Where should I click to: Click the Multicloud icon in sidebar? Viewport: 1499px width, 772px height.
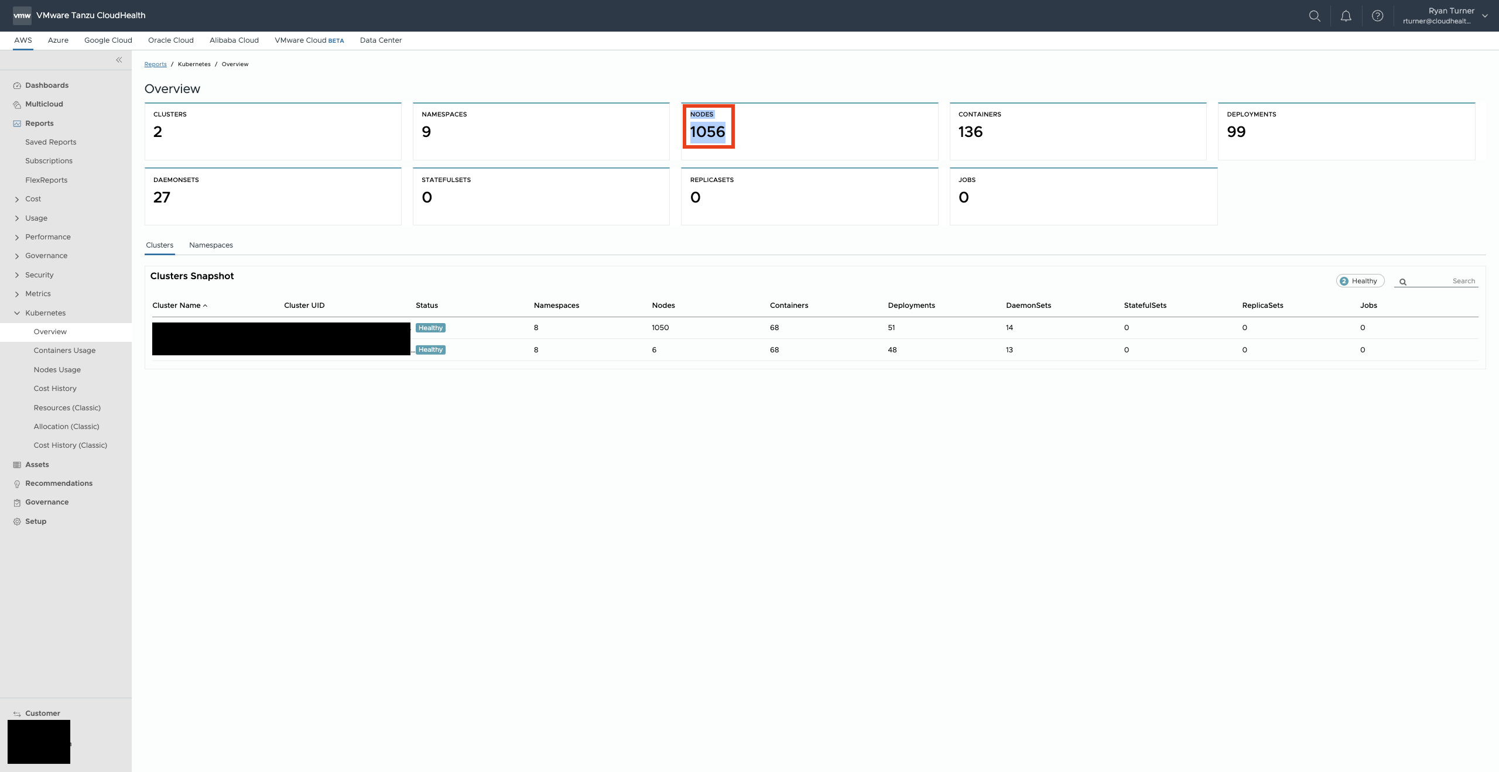point(17,104)
